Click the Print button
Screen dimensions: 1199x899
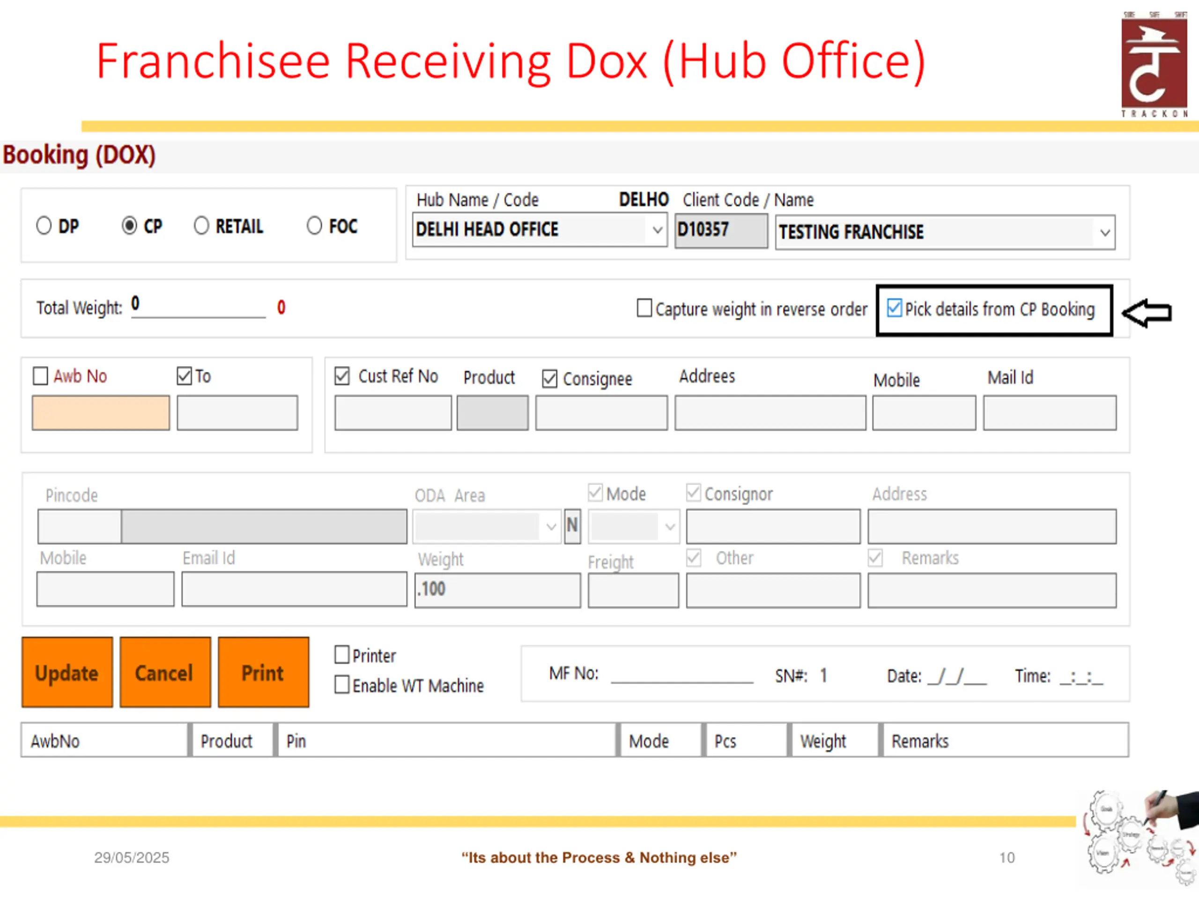pos(263,672)
